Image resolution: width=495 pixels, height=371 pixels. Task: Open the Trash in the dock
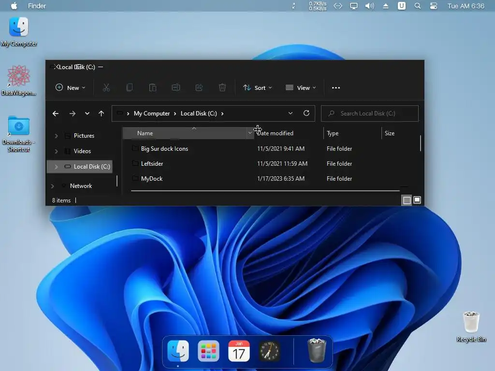tap(316, 350)
